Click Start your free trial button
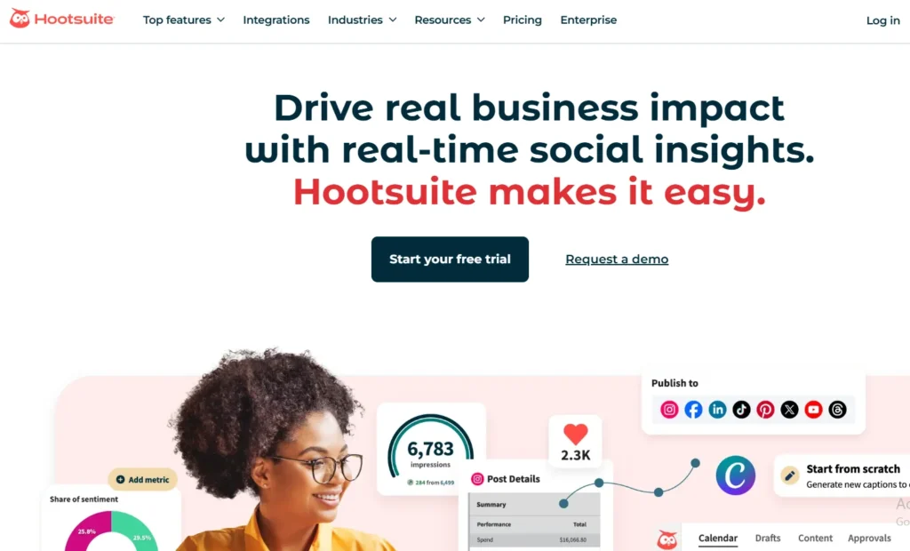 tap(450, 259)
